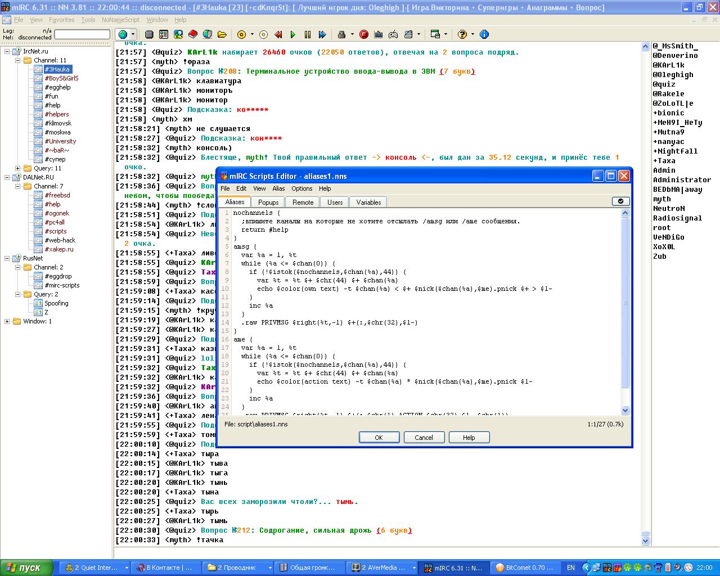Click the green play button

click(293, 34)
